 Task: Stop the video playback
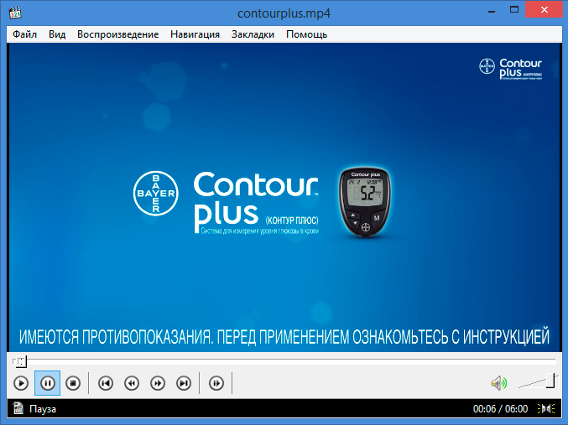click(x=73, y=383)
